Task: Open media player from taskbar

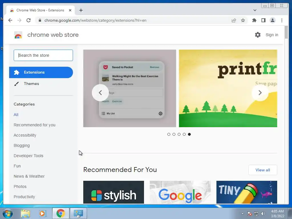Action: pyautogui.click(x=43, y=213)
